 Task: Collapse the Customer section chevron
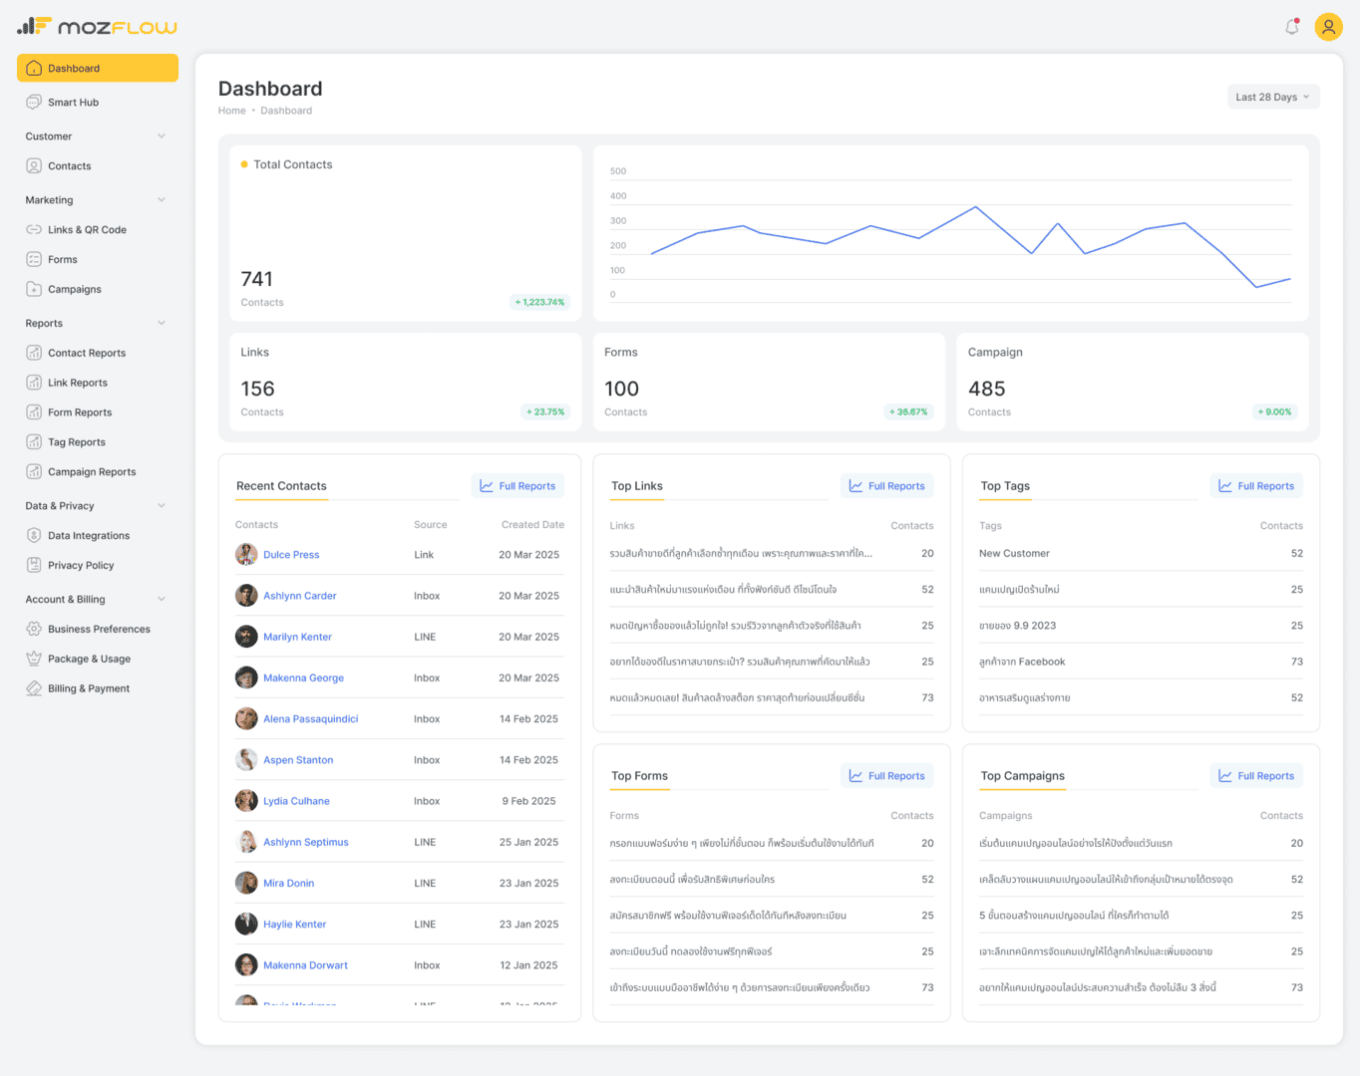(162, 136)
